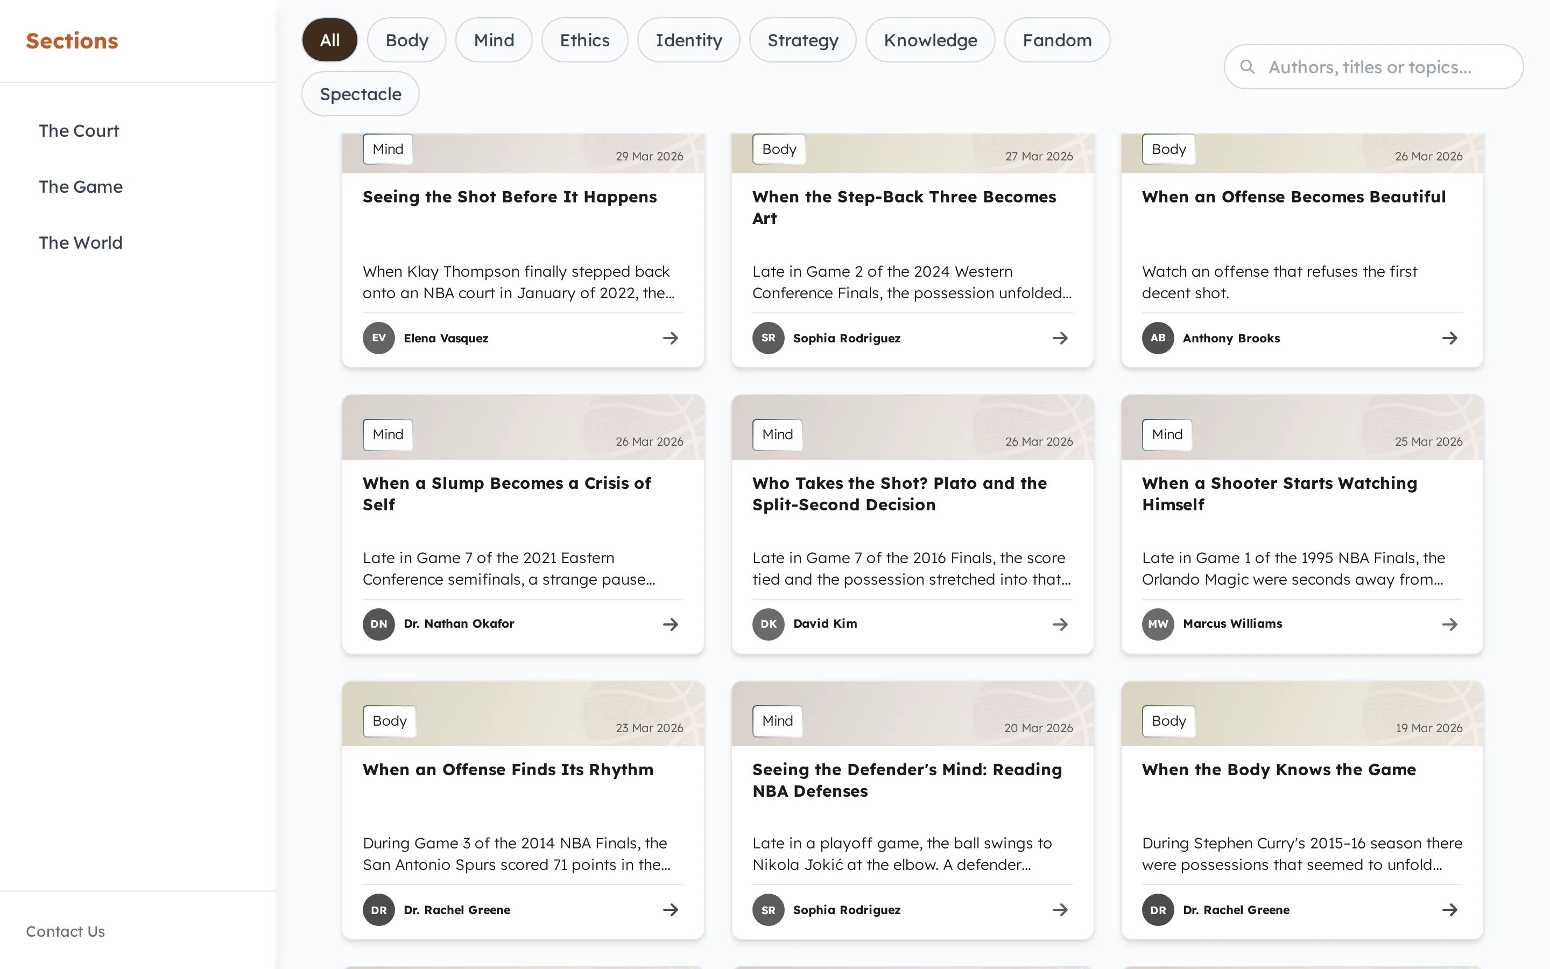This screenshot has height=969, width=1550.
Task: Click SR avatar on Seeing the Defender's Mind card
Action: (x=768, y=909)
